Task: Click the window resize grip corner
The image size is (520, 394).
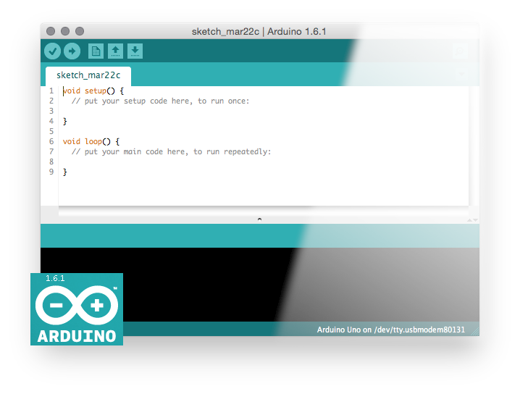Action: tap(475, 331)
